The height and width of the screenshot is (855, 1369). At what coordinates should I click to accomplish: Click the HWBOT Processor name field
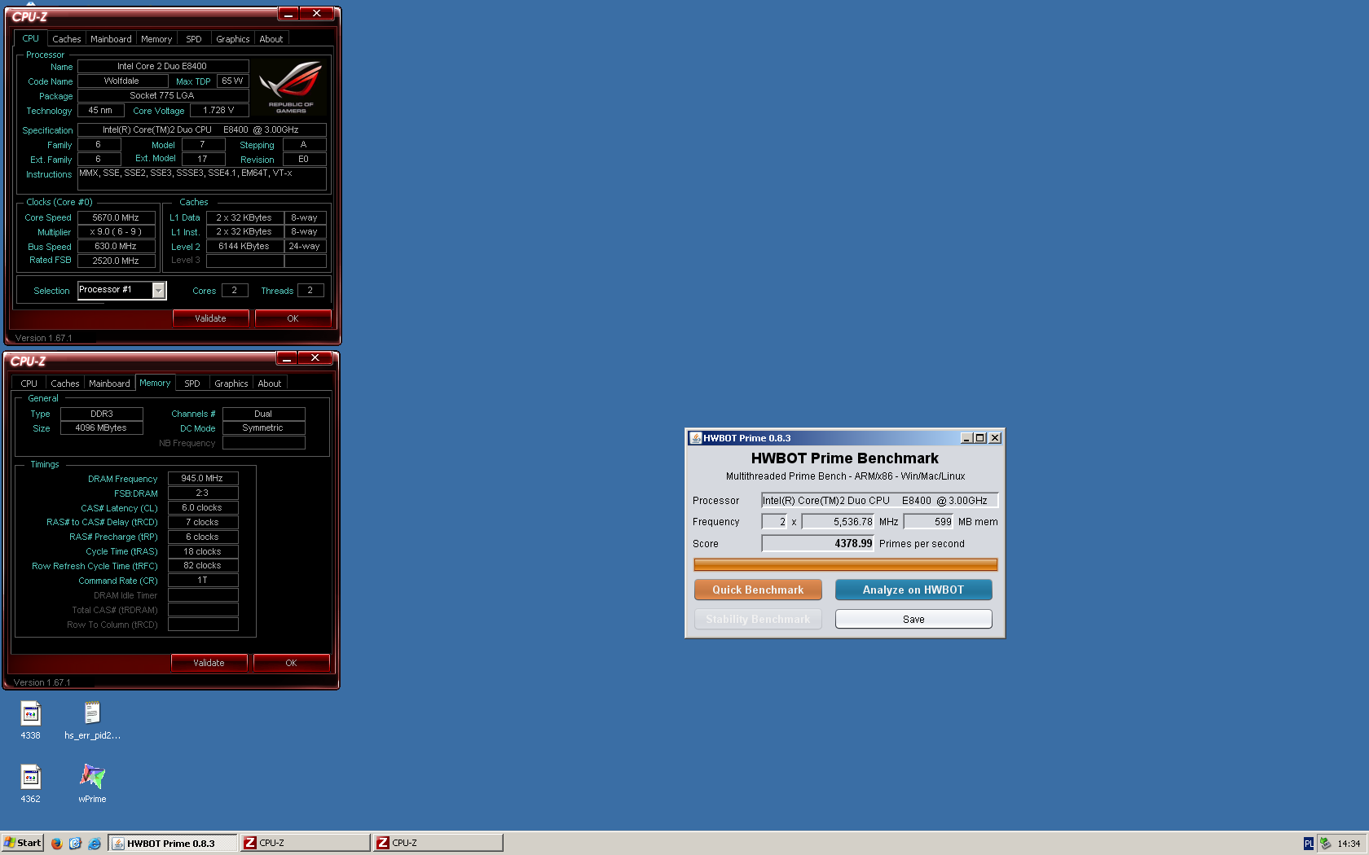(879, 501)
